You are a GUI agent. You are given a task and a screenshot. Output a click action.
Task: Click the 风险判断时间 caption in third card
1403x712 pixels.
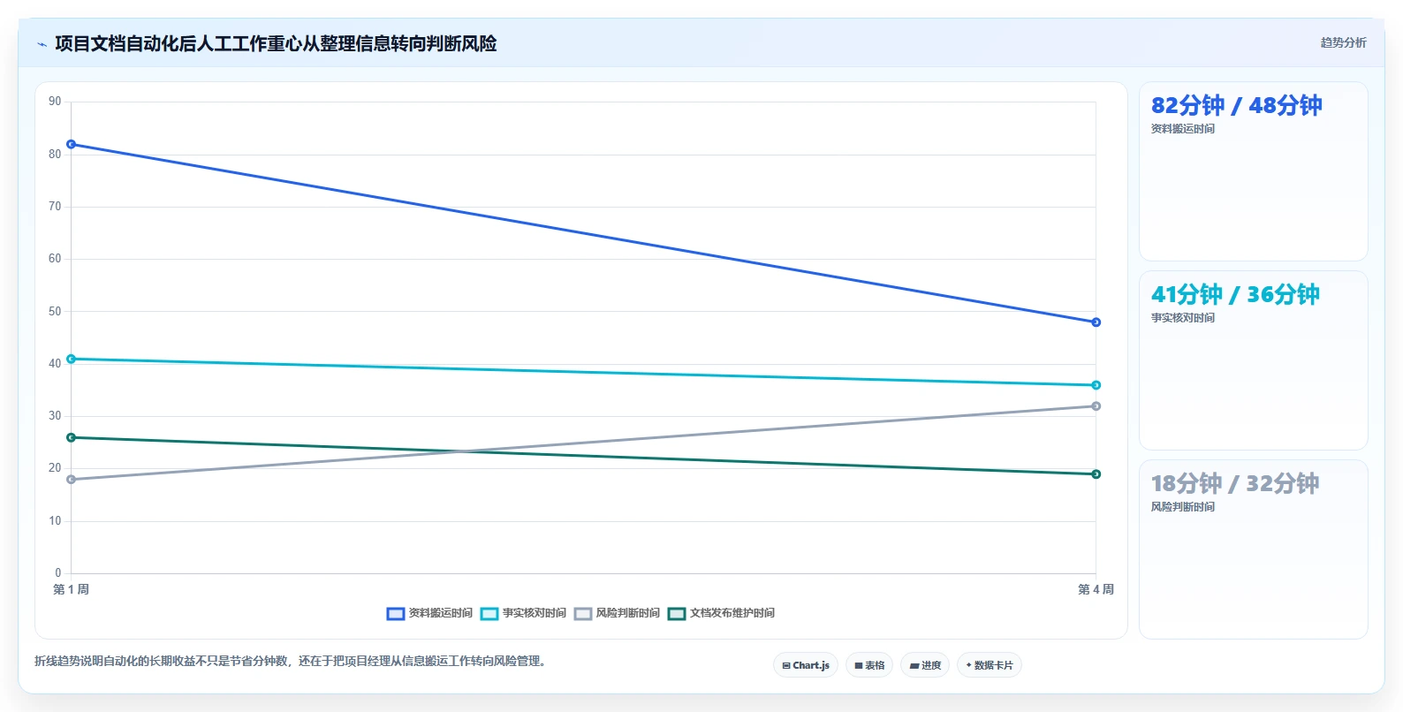(1182, 507)
